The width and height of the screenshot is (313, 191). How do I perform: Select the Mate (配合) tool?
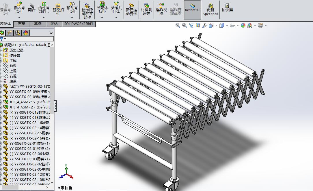click(31, 7)
